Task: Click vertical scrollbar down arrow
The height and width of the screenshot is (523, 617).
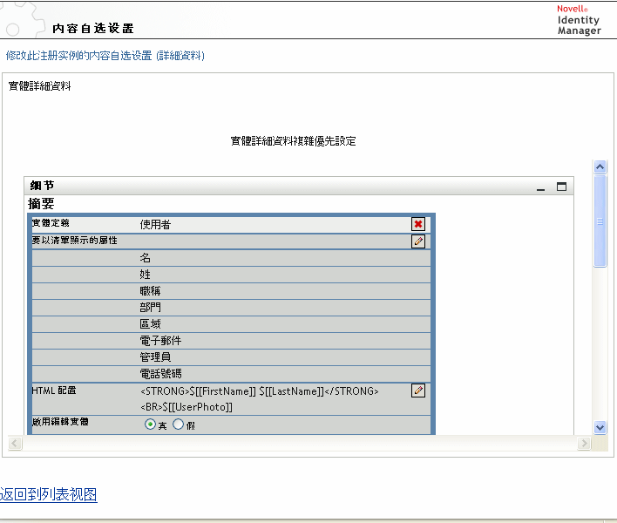Action: 600,427
